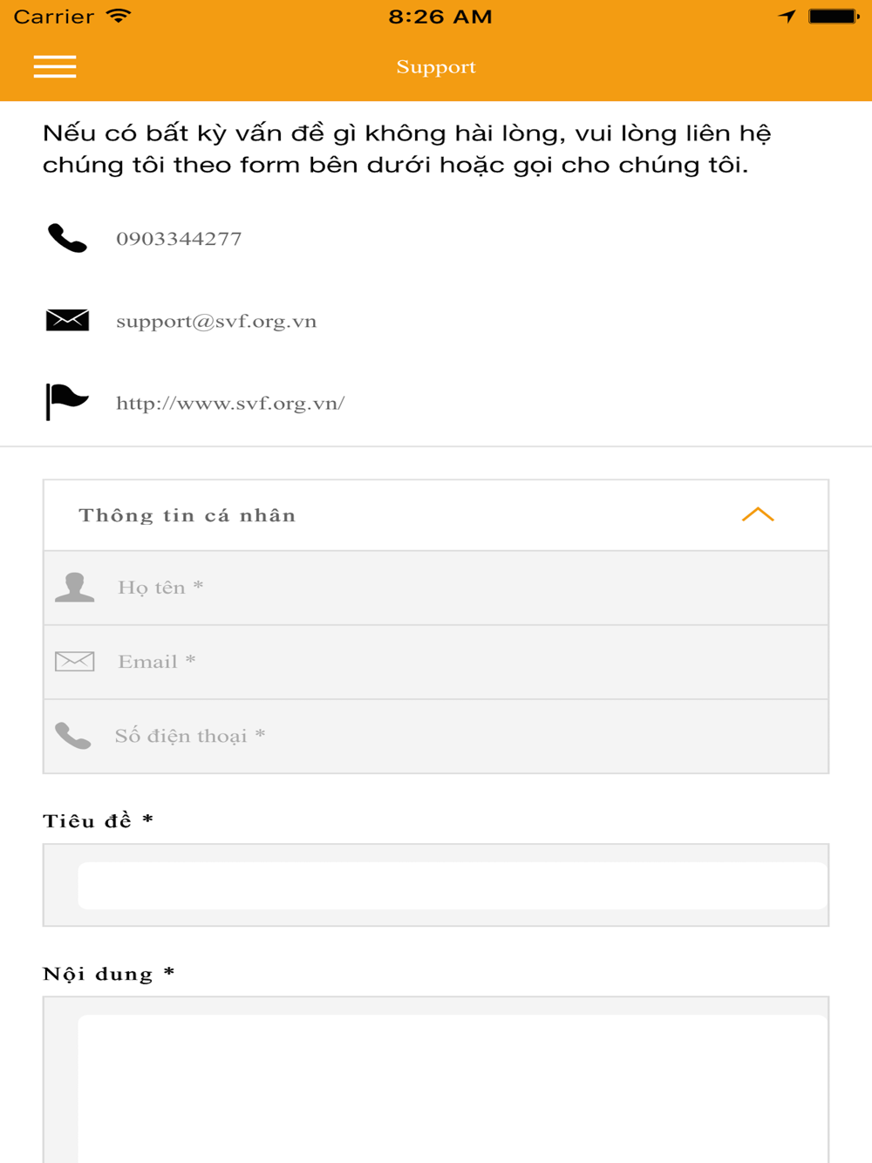Tap the Wi-Fi indicator in status bar
872x1163 pixels.
(119, 16)
